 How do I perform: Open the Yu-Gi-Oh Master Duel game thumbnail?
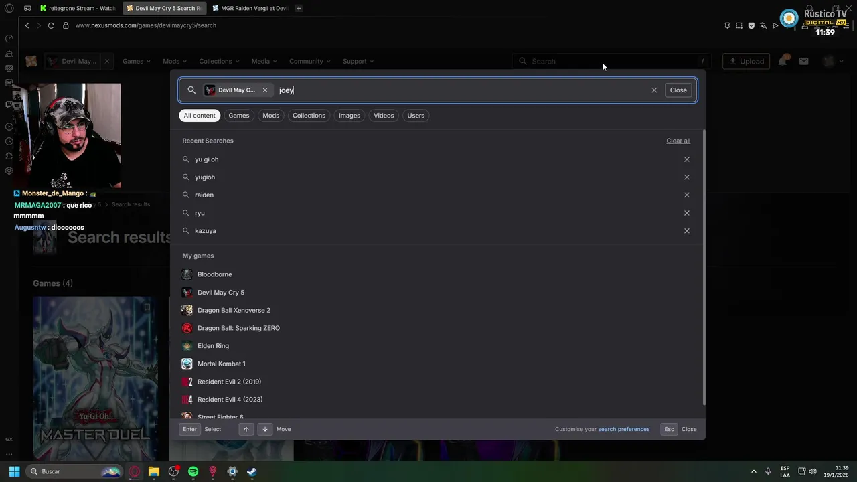(x=96, y=379)
